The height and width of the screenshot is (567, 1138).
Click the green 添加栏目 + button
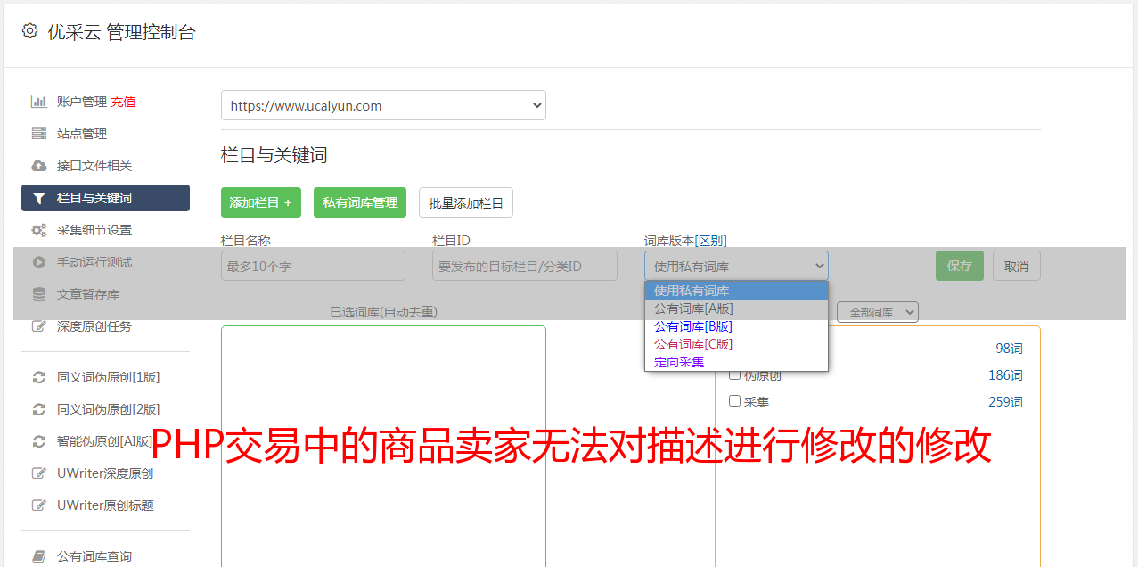pos(261,202)
